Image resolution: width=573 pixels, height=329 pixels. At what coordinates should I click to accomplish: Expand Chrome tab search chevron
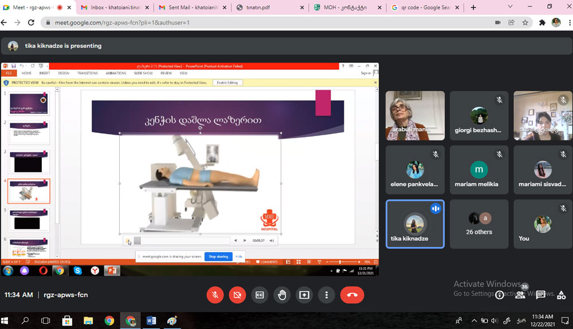(x=511, y=7)
